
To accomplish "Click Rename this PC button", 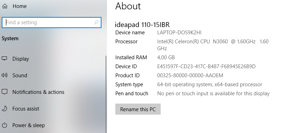I will coord(138,109).
